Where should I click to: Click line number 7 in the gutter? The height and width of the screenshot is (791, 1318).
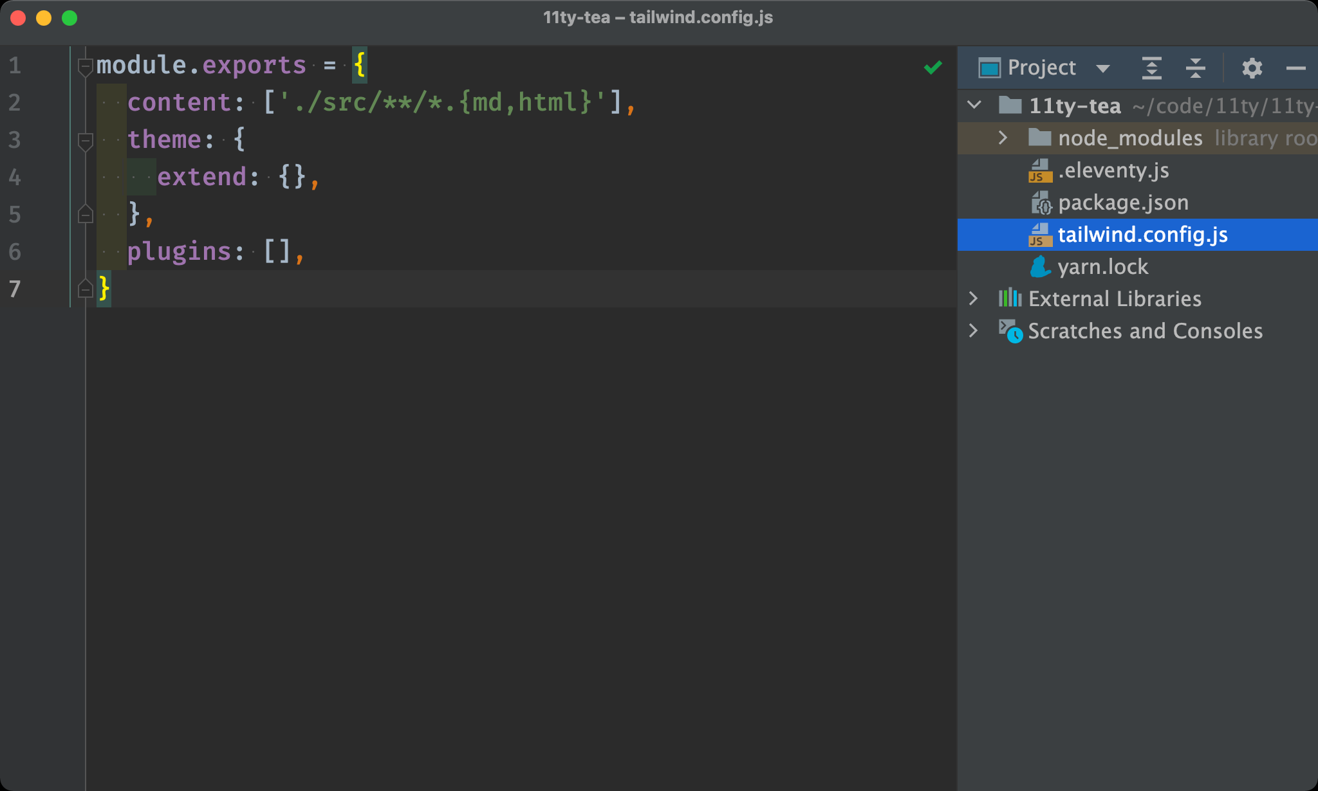[x=15, y=289]
